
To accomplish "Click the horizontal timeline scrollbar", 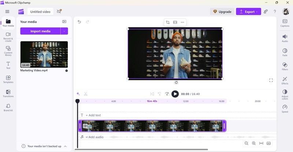I will tap(141, 149).
